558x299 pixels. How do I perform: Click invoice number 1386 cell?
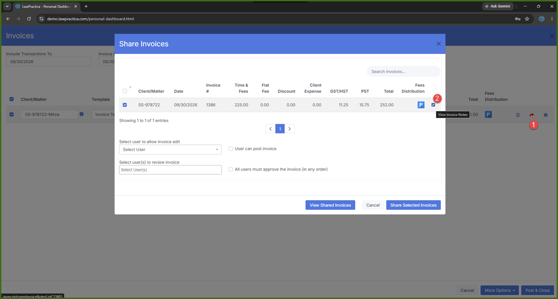coord(211,105)
